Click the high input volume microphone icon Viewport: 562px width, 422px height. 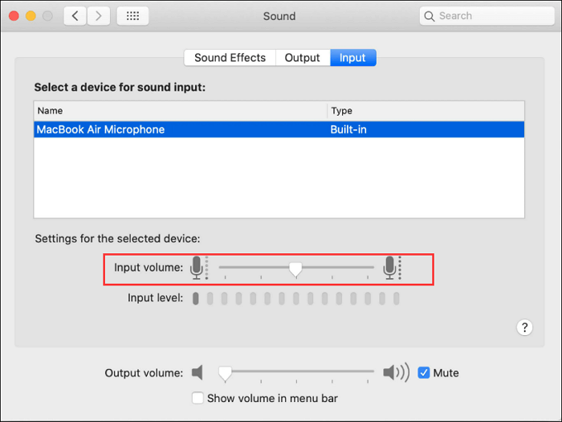pyautogui.click(x=391, y=268)
